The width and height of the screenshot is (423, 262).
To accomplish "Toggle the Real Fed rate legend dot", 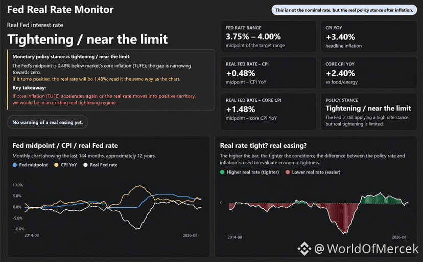I will click(x=85, y=165).
